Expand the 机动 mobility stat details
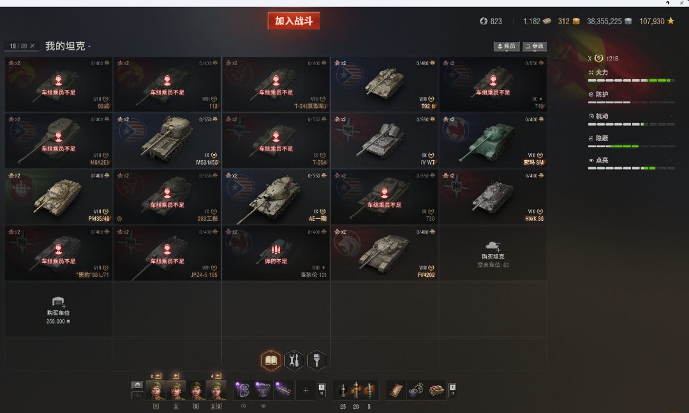Image resolution: width=689 pixels, height=413 pixels. click(631, 117)
